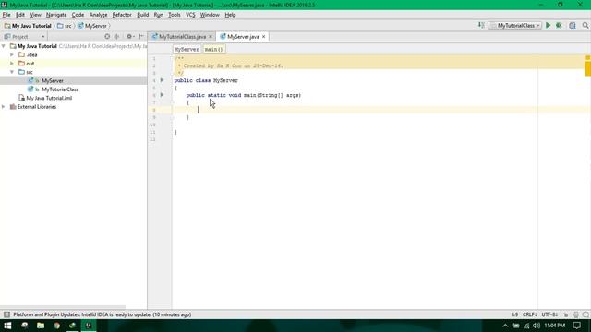
Task: Expand External Libraries node
Action: point(4,107)
